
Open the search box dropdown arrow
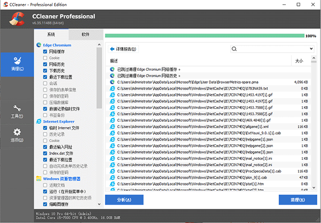click(311, 49)
